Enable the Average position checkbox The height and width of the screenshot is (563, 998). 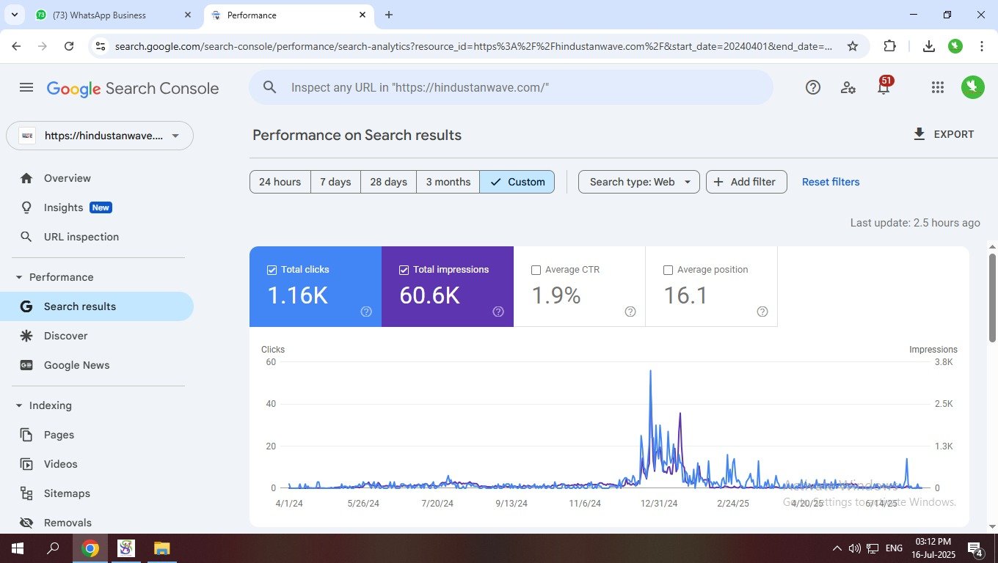668,270
